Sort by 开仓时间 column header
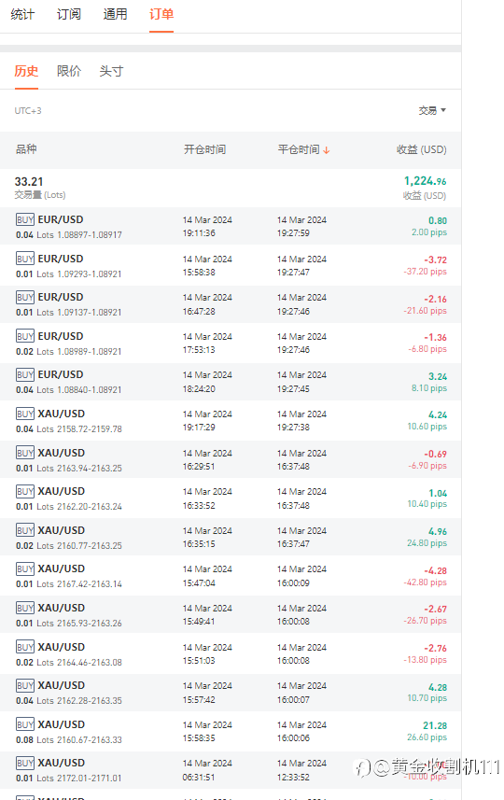The image size is (504, 800). coord(204,149)
